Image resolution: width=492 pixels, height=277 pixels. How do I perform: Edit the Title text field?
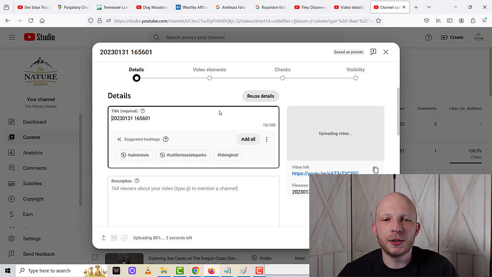(193, 118)
